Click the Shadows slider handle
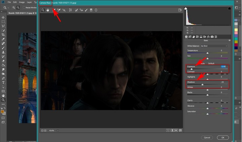Screen dimensions: 242x142 tap(202, 85)
